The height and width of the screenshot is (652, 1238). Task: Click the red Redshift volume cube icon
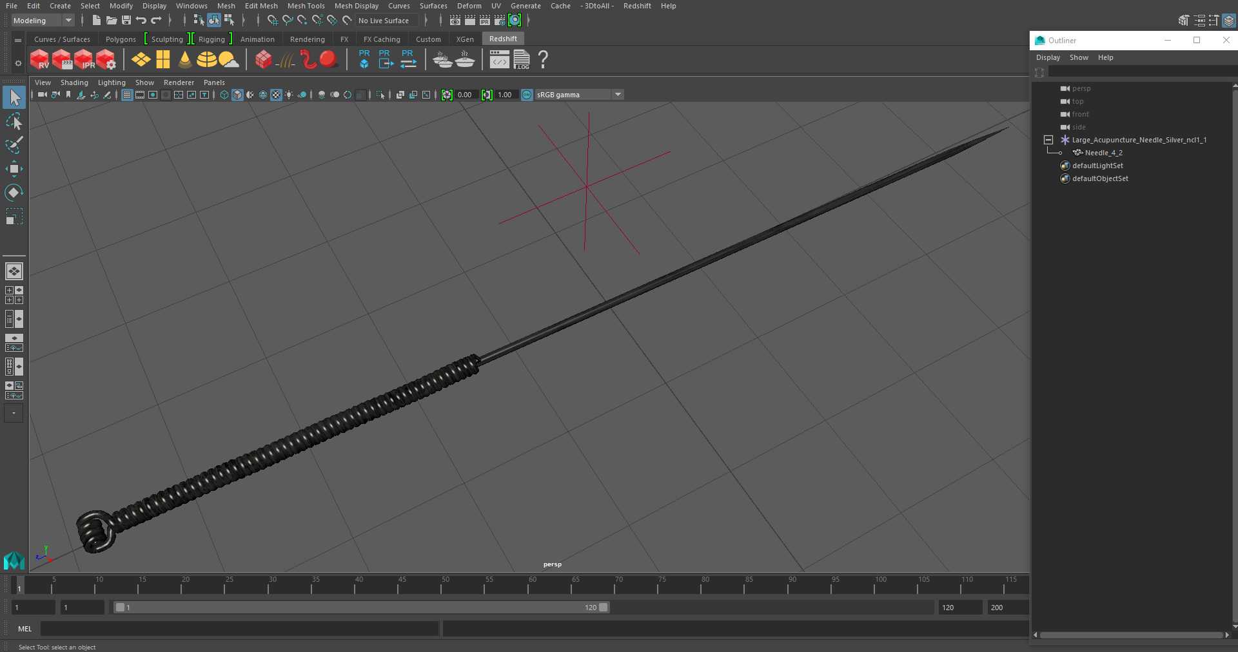click(x=263, y=60)
